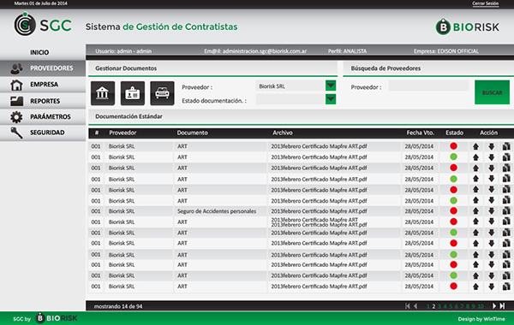Screen dimensions: 514x325
Task: Click the administracion.sgc@biorisk.com.ar email text
Action: coord(255,51)
